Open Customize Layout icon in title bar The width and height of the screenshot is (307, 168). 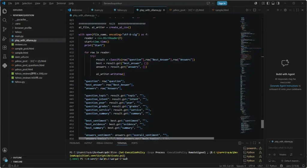point(263,3)
